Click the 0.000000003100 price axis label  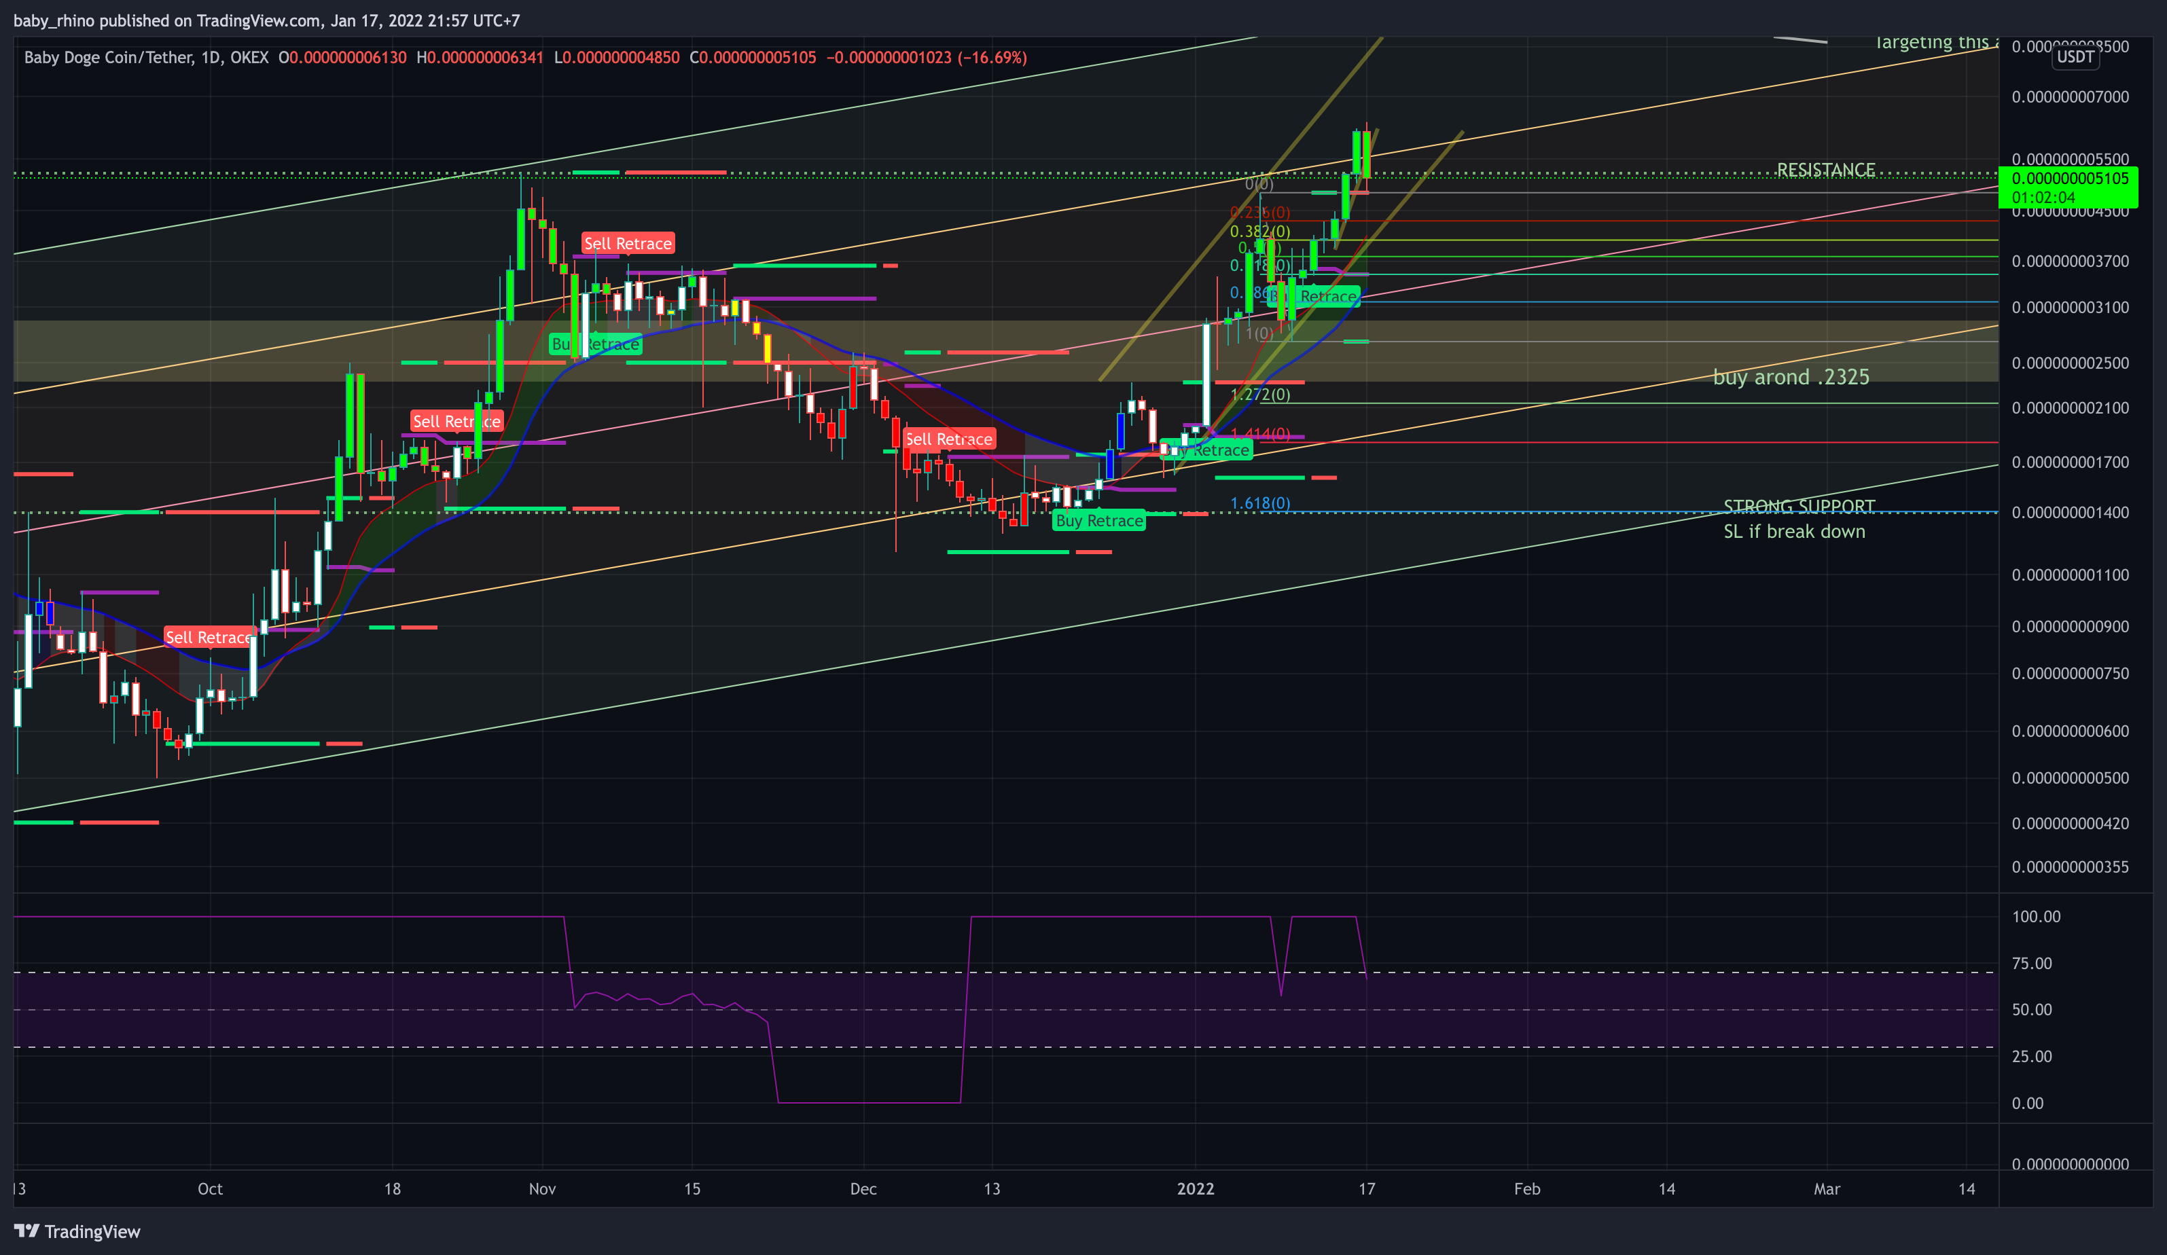point(2070,307)
